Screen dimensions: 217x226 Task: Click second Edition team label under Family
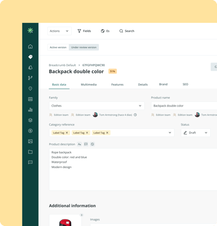tap(83, 115)
